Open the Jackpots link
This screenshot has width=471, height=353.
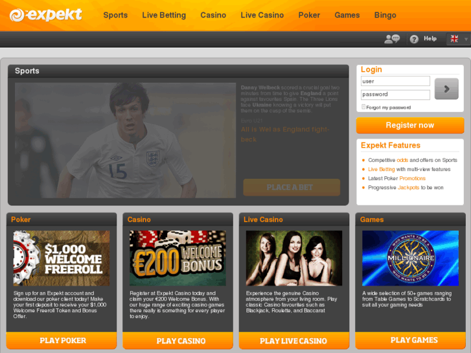408,187
